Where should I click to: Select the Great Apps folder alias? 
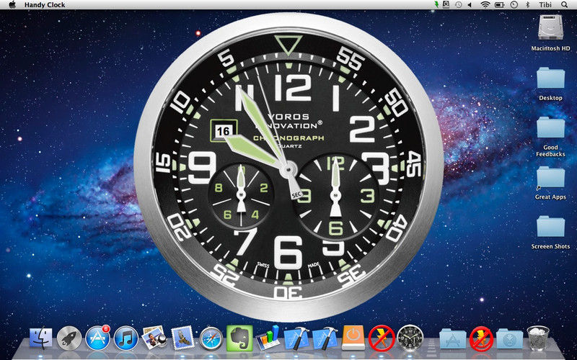coord(550,177)
